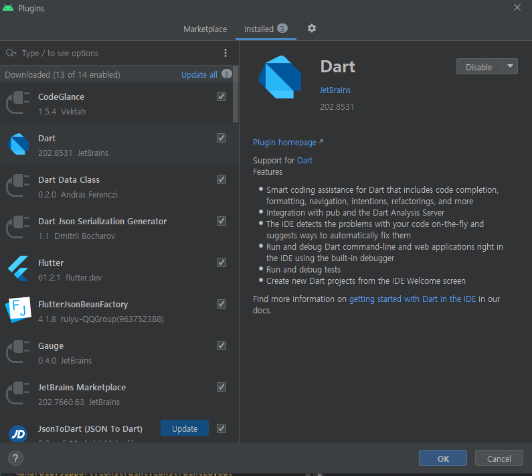Open the vertical three-dot options menu
The width and height of the screenshot is (532, 476).
(x=226, y=53)
